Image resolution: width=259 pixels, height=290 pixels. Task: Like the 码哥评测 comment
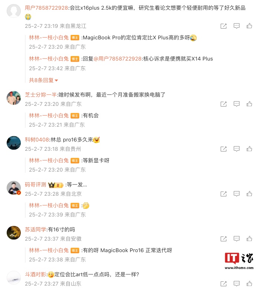coord(249,193)
